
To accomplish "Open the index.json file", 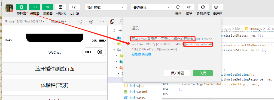I will pyautogui.click(x=138, y=86).
